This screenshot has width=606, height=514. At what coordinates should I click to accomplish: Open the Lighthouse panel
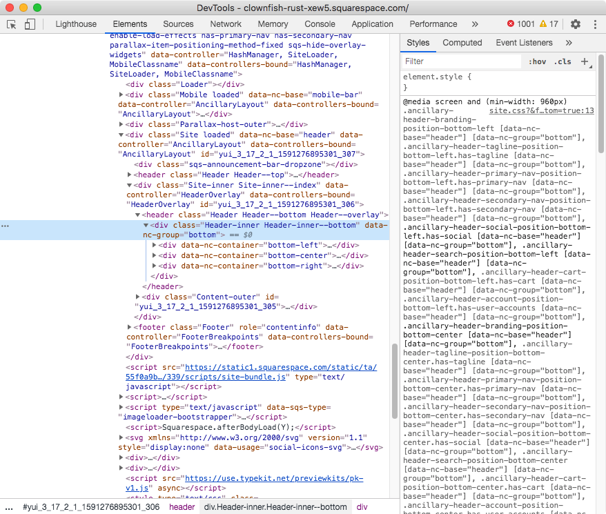76,24
